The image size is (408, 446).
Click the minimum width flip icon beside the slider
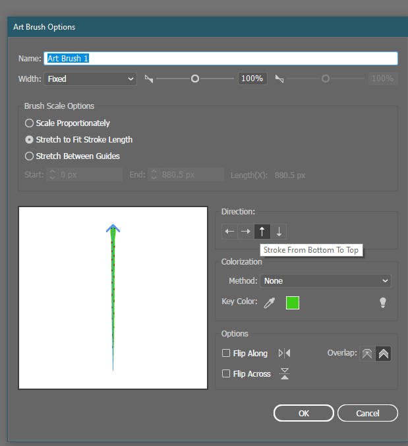click(149, 79)
